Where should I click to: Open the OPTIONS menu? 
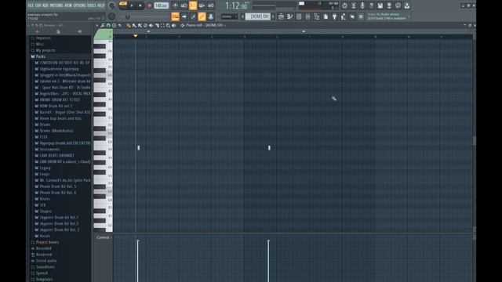(x=80, y=5)
